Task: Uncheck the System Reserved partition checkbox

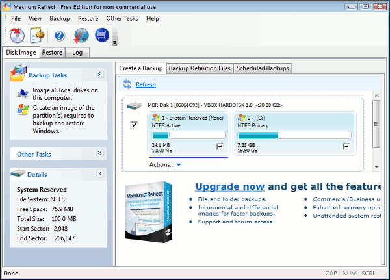Action: (220, 147)
